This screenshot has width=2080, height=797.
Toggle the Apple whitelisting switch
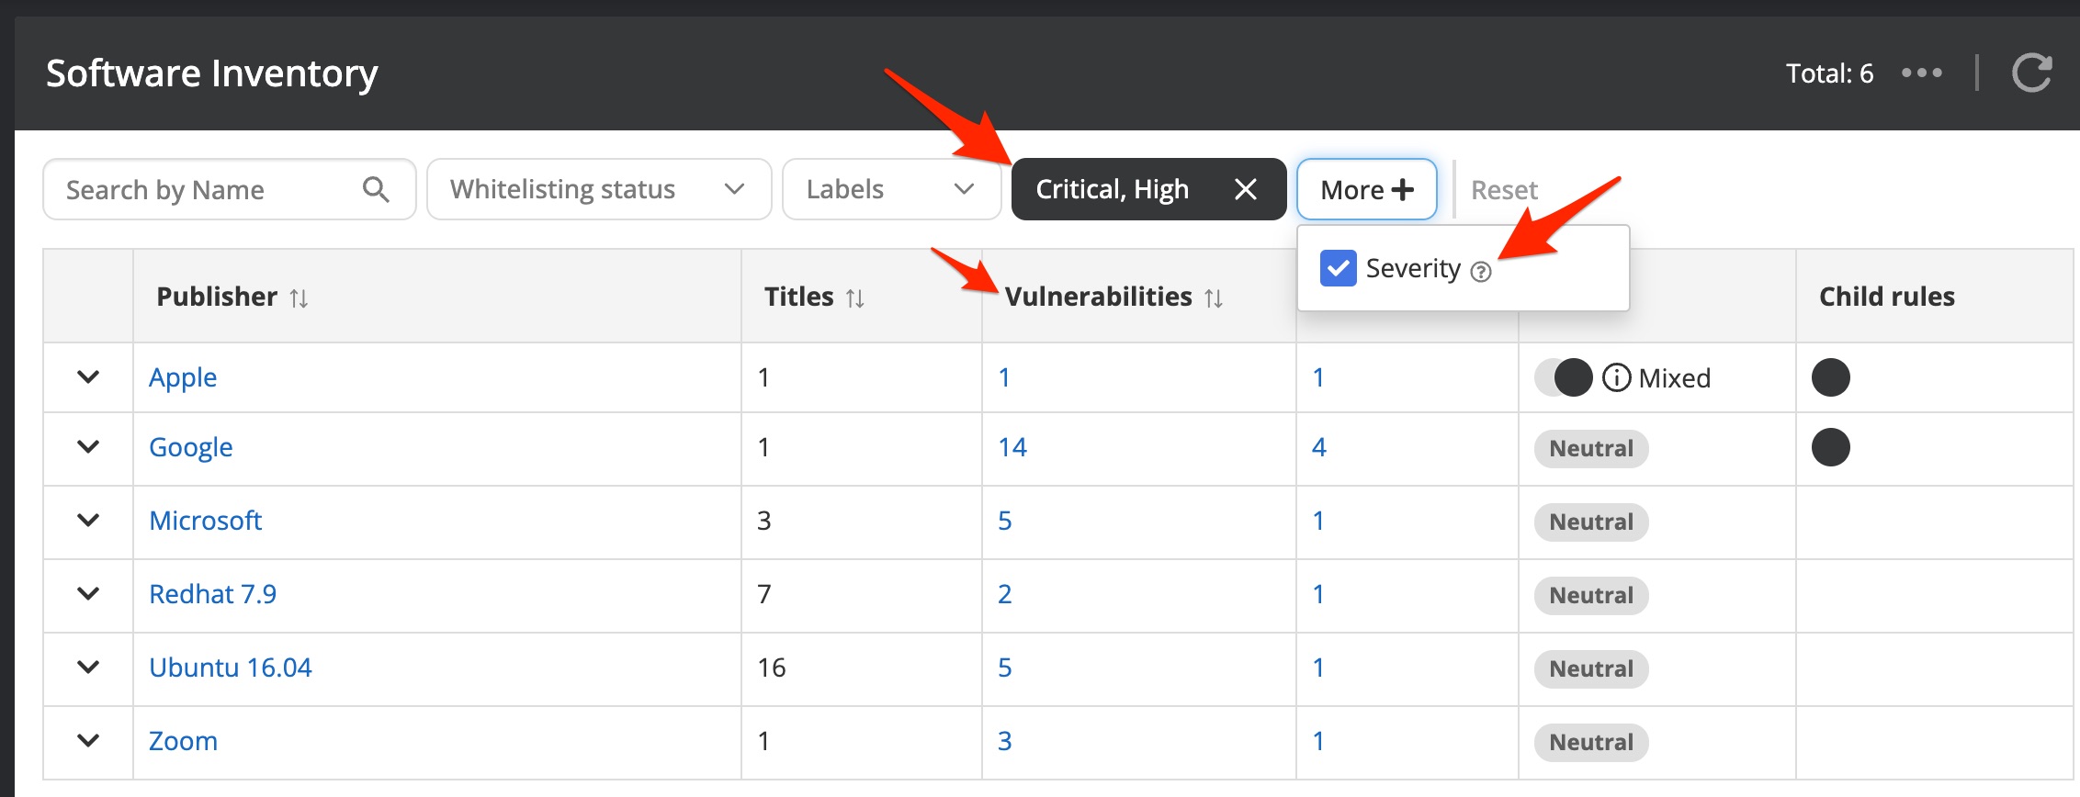1563,377
